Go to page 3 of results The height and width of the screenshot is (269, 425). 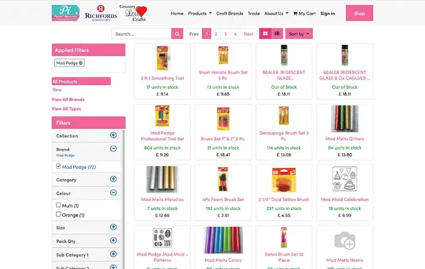click(x=225, y=34)
